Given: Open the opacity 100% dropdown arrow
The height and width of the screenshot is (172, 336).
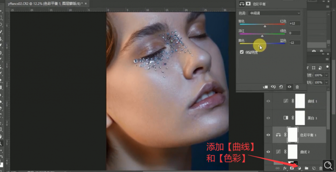Looking at the screenshot, I should click(326, 75).
